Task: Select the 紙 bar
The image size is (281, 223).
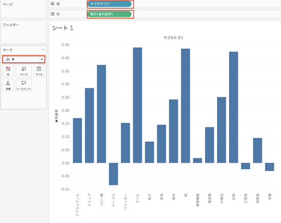Action: click(x=185, y=106)
